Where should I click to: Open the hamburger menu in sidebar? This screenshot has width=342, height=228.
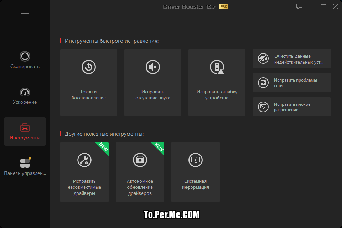25,11
